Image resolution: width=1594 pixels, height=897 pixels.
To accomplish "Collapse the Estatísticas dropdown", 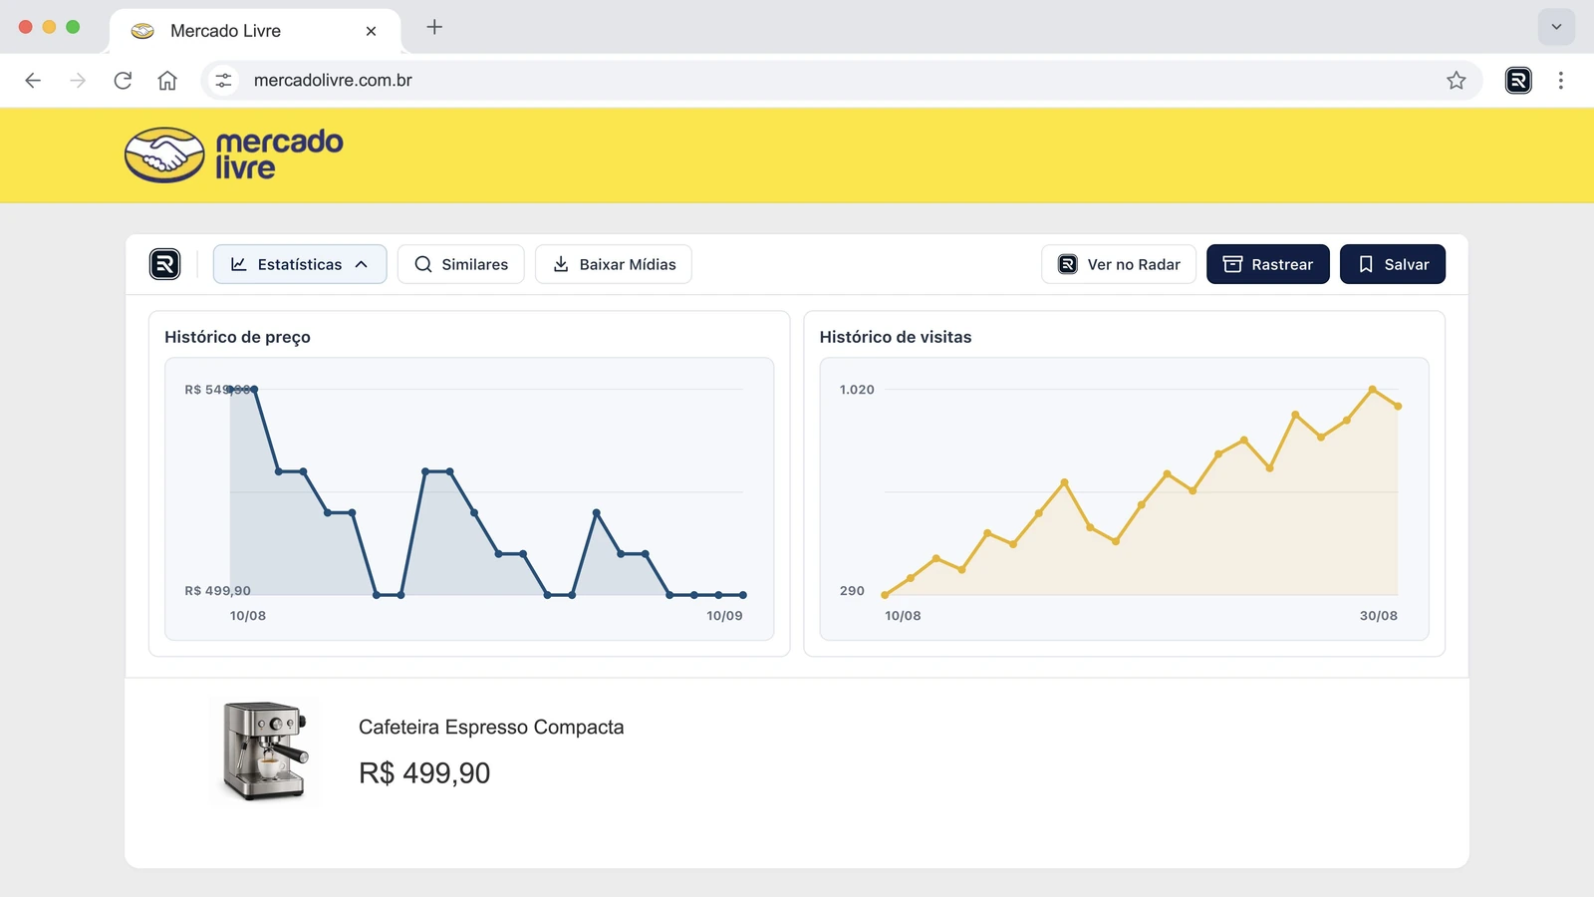I will 300,264.
